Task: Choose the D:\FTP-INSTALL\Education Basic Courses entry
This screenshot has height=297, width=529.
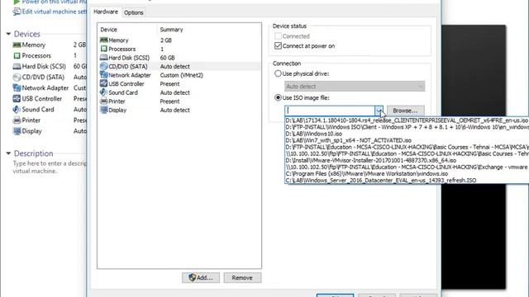Action: point(407,147)
